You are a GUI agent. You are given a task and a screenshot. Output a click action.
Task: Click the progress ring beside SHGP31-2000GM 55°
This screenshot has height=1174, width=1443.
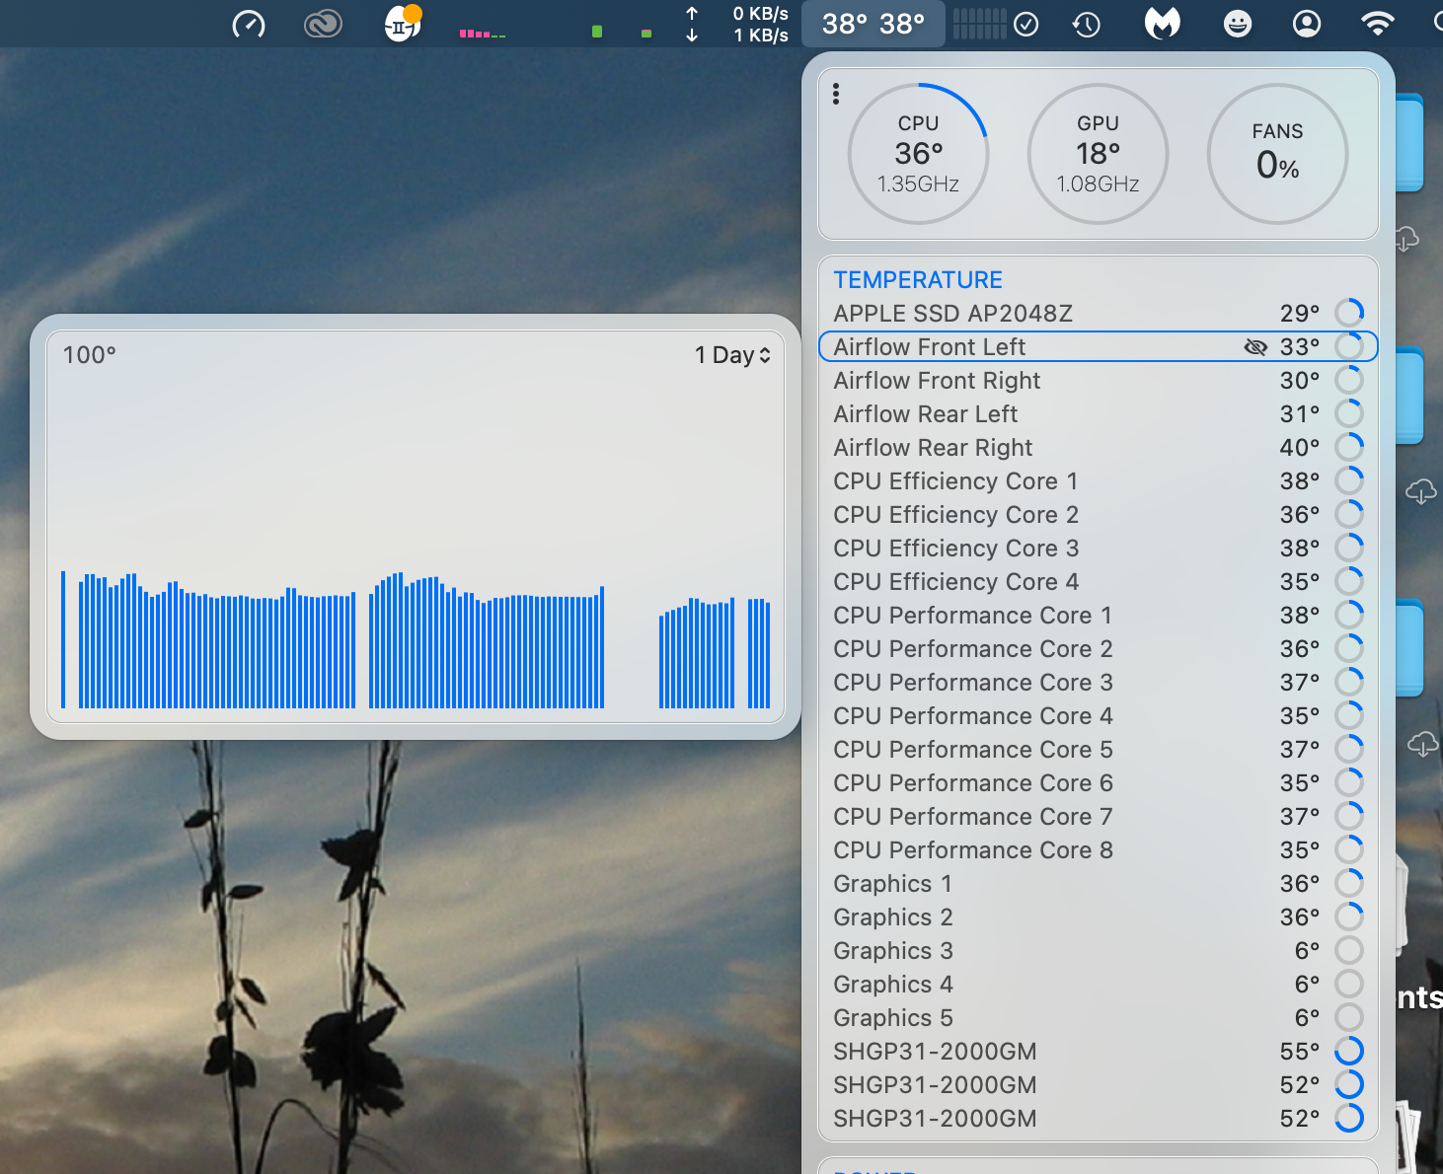click(x=1350, y=1051)
